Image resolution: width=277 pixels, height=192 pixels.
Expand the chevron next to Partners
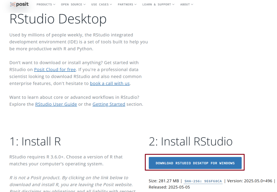[135, 4]
